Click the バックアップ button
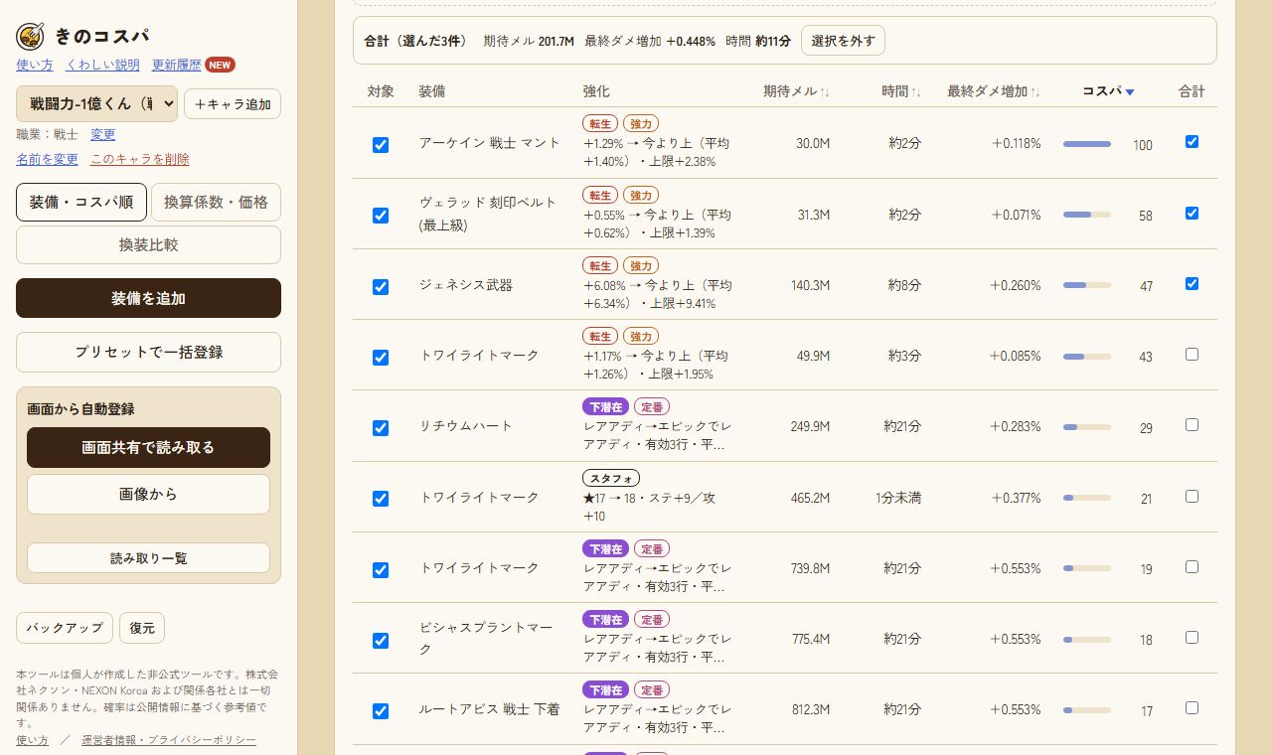The image size is (1272, 755). pos(65,628)
